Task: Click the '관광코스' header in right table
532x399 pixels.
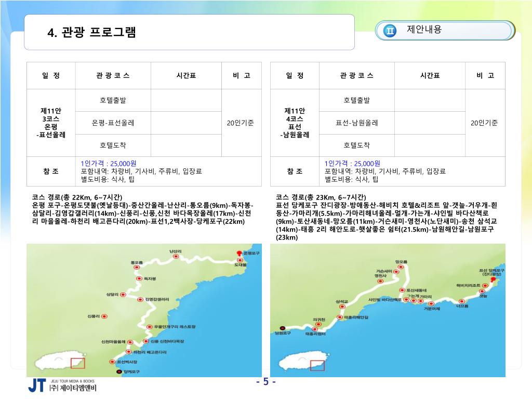Action: click(356, 76)
